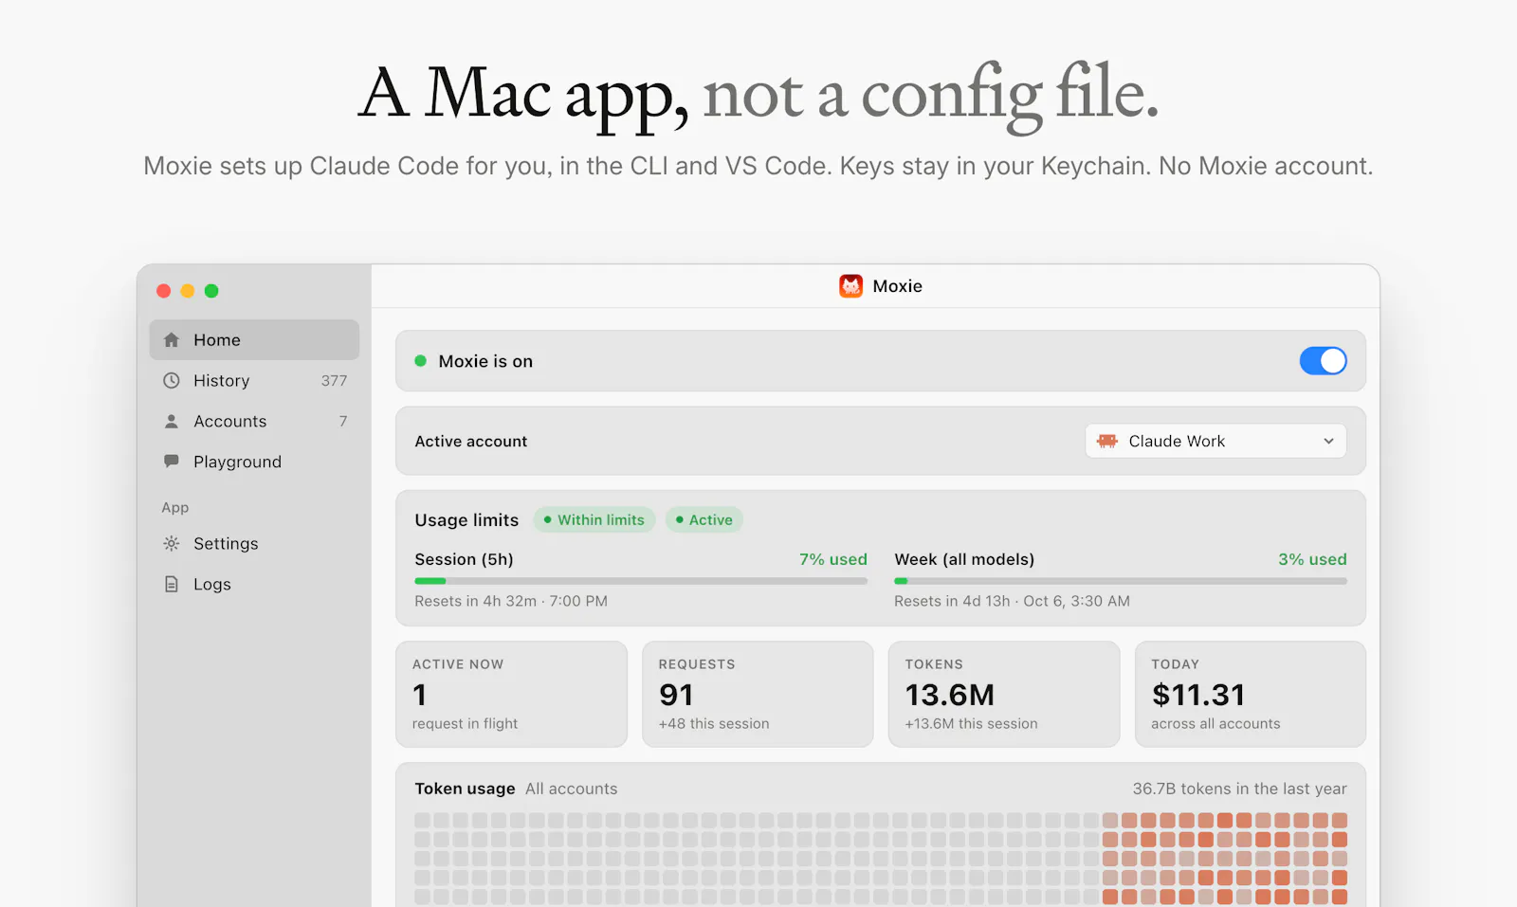Click the Accounts count 7
Image resolution: width=1517 pixels, height=907 pixels.
click(x=343, y=421)
